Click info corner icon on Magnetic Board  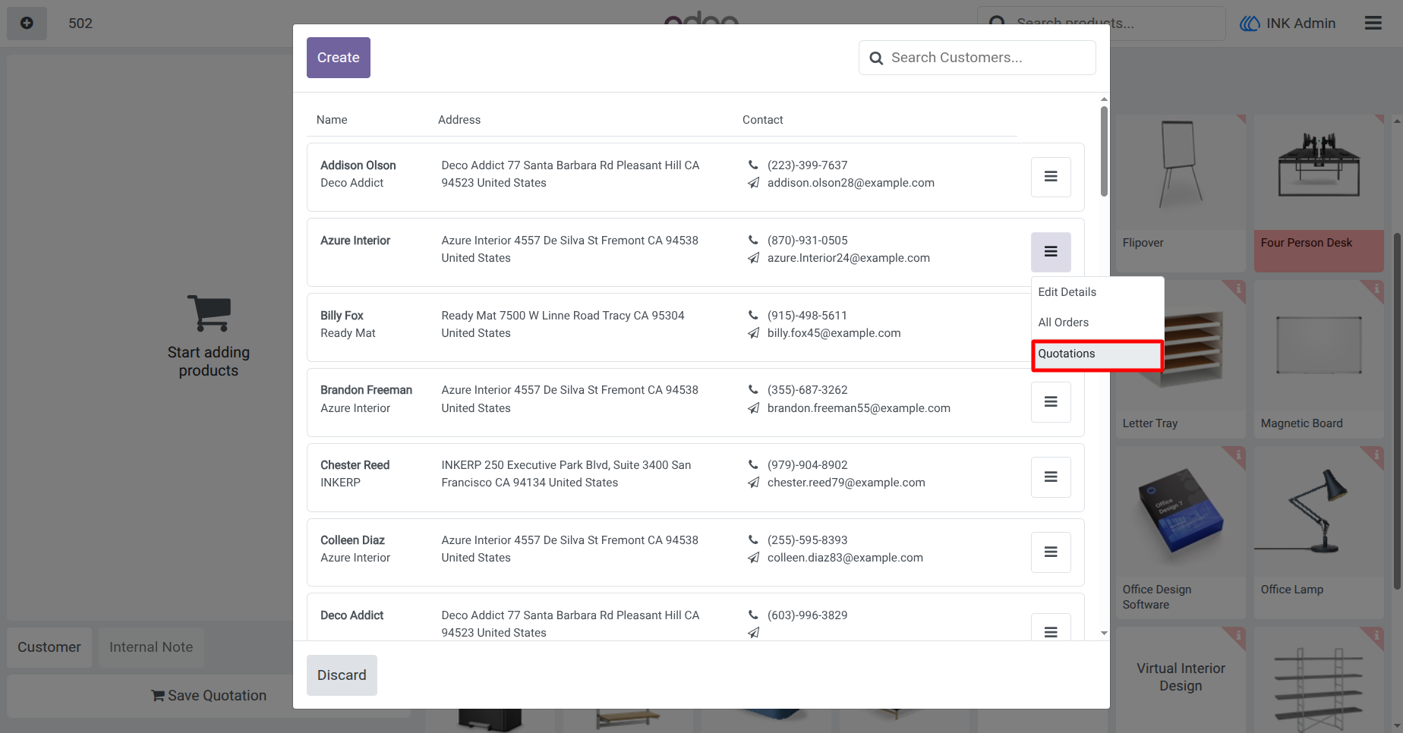click(1376, 288)
